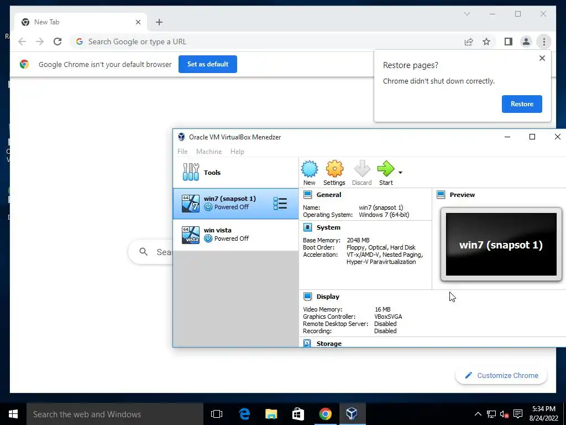The image size is (566, 425).
Task: Click the taskbar search box
Action: tap(115, 414)
